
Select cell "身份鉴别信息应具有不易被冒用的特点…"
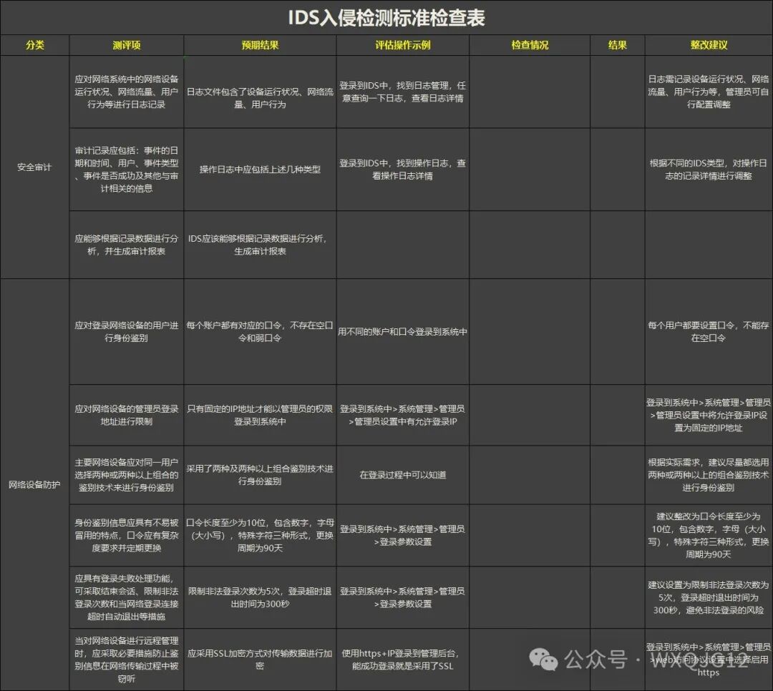click(x=126, y=535)
